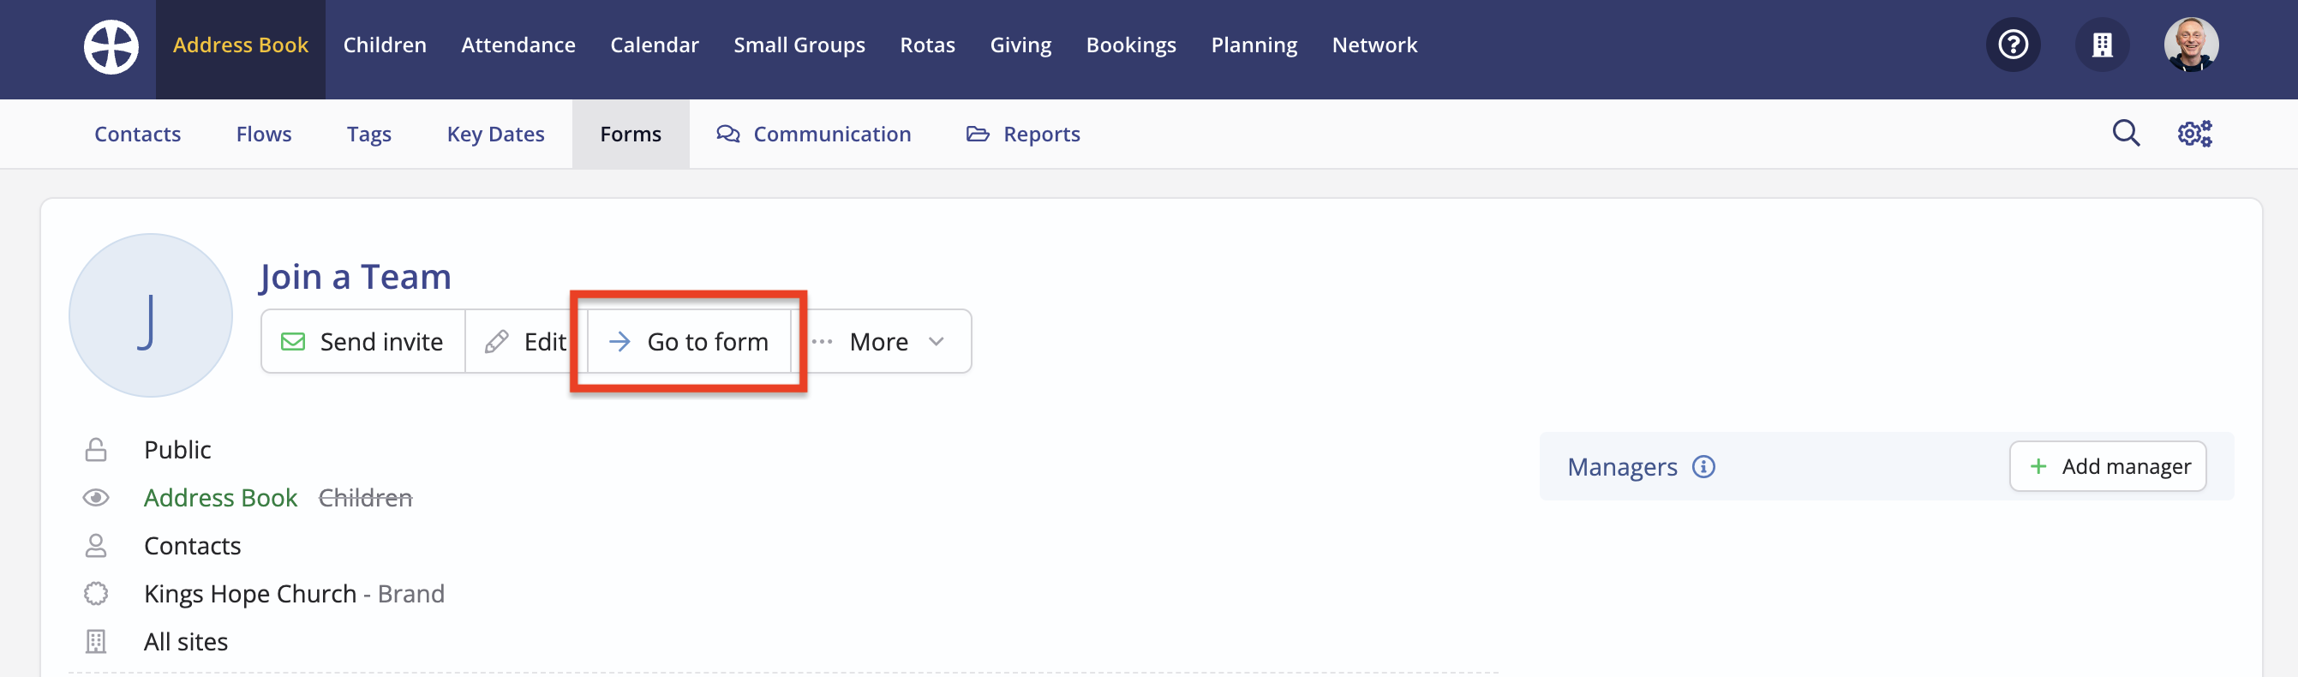Open the Planning module

1254,45
